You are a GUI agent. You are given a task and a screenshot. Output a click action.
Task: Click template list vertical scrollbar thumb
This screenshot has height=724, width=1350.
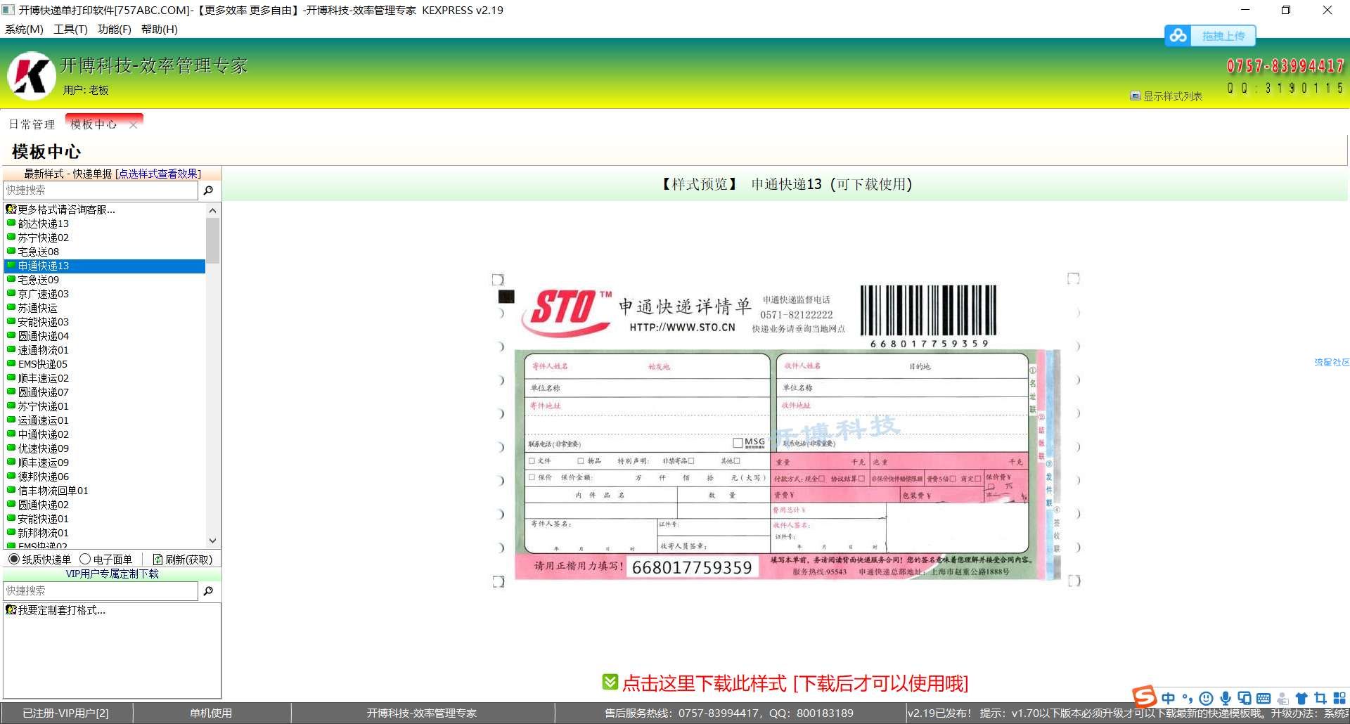[x=213, y=240]
